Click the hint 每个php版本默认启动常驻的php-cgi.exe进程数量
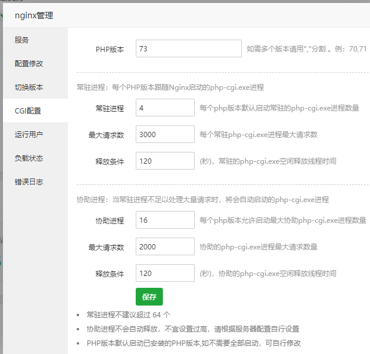The height and width of the screenshot is (354, 370). click(279, 108)
